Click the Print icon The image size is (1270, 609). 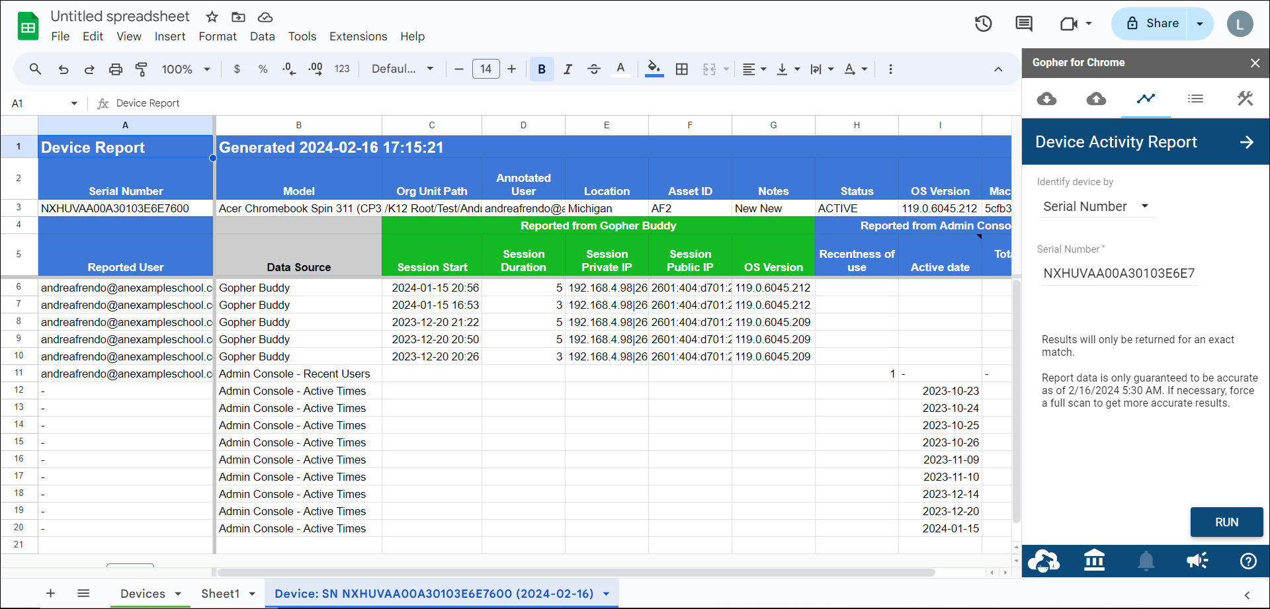pyautogui.click(x=116, y=69)
